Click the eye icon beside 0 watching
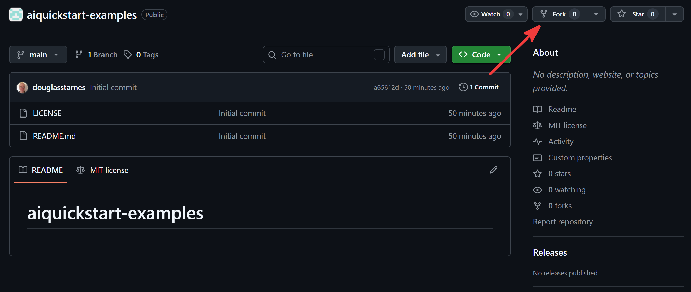Image resolution: width=691 pixels, height=292 pixels. (537, 190)
